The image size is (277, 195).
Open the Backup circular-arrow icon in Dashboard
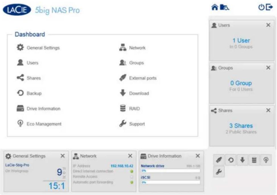tap(20, 93)
